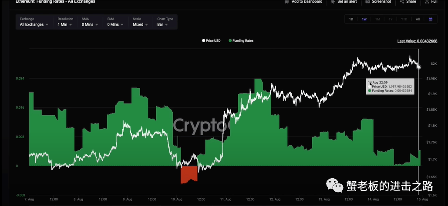Select the 1W time range tab
The image size is (448, 206).
[x=364, y=19]
